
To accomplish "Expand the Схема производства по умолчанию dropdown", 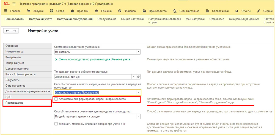I will click(138, 52).
